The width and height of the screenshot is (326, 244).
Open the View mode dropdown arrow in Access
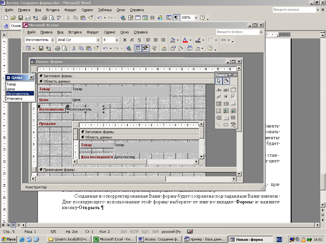pos(33,48)
